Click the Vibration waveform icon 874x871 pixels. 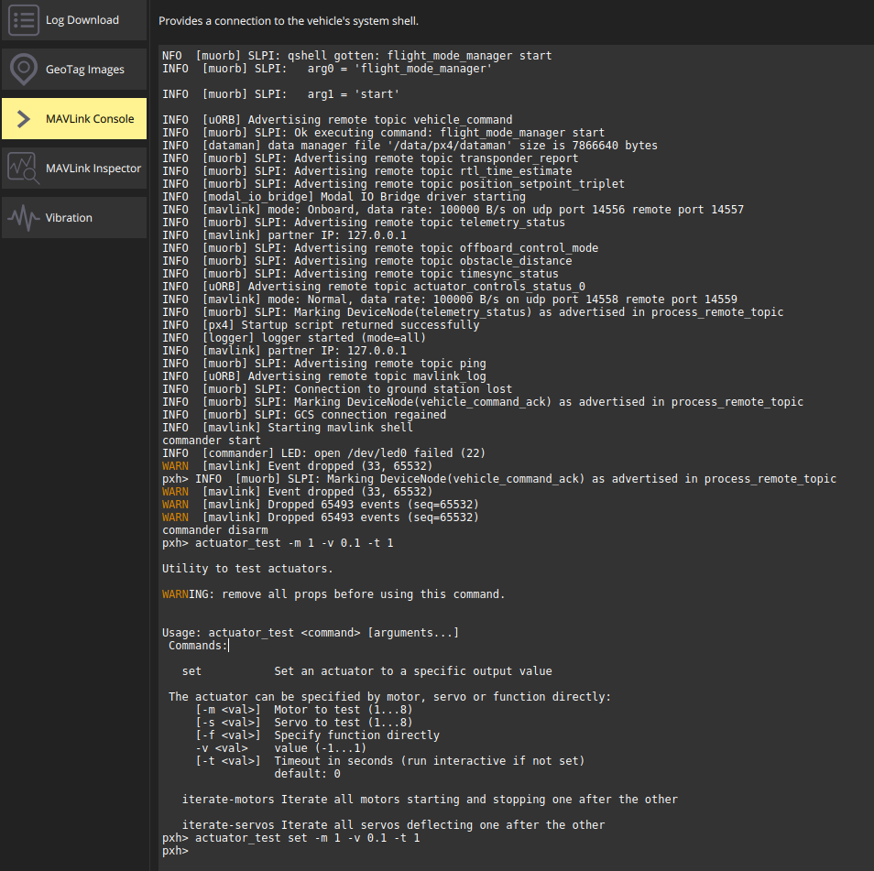[x=24, y=217]
